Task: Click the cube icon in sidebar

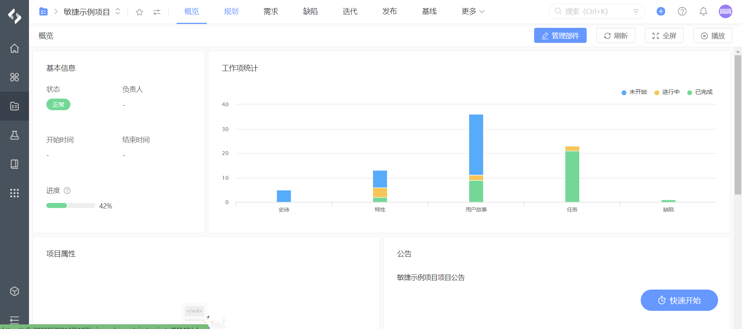Action: [x=14, y=291]
